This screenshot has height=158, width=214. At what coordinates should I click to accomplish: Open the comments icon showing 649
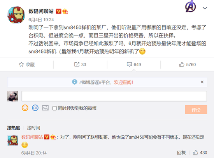click(x=129, y=64)
